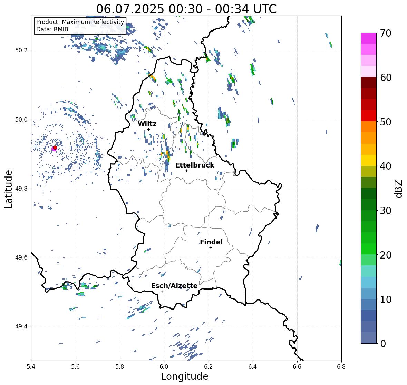Click the longitude tick label 5.6
407x385 pixels.
76,367
